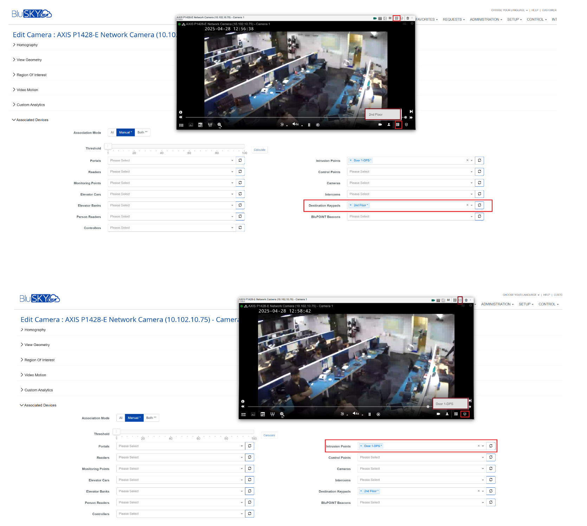Open the ADMINISTRATION menu
587x526 pixels.
[485, 19]
